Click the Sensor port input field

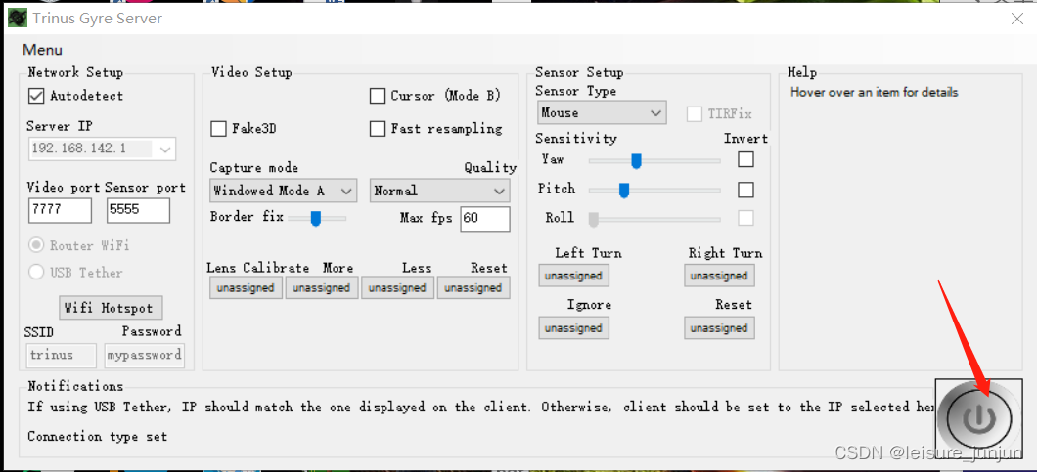click(138, 210)
